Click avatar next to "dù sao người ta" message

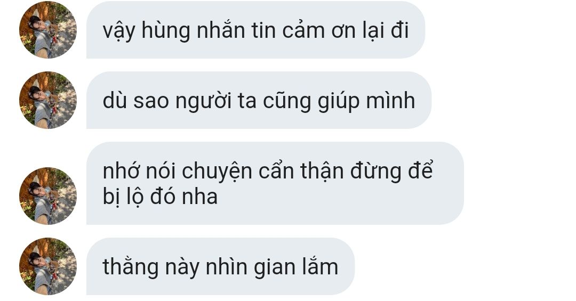click(x=48, y=100)
